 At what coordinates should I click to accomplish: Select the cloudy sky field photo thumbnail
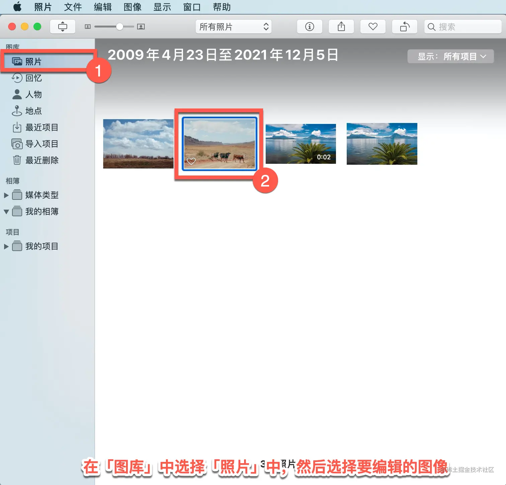[x=138, y=144]
